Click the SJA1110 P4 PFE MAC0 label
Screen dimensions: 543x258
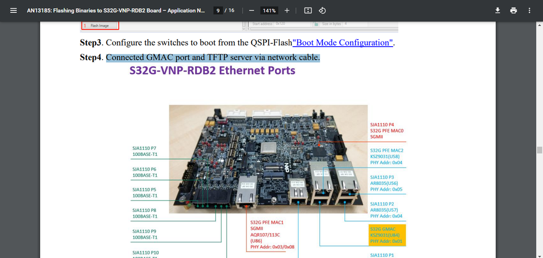click(x=387, y=131)
